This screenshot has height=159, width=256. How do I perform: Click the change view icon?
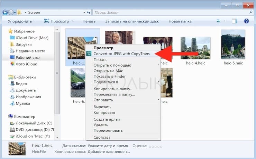(219, 21)
